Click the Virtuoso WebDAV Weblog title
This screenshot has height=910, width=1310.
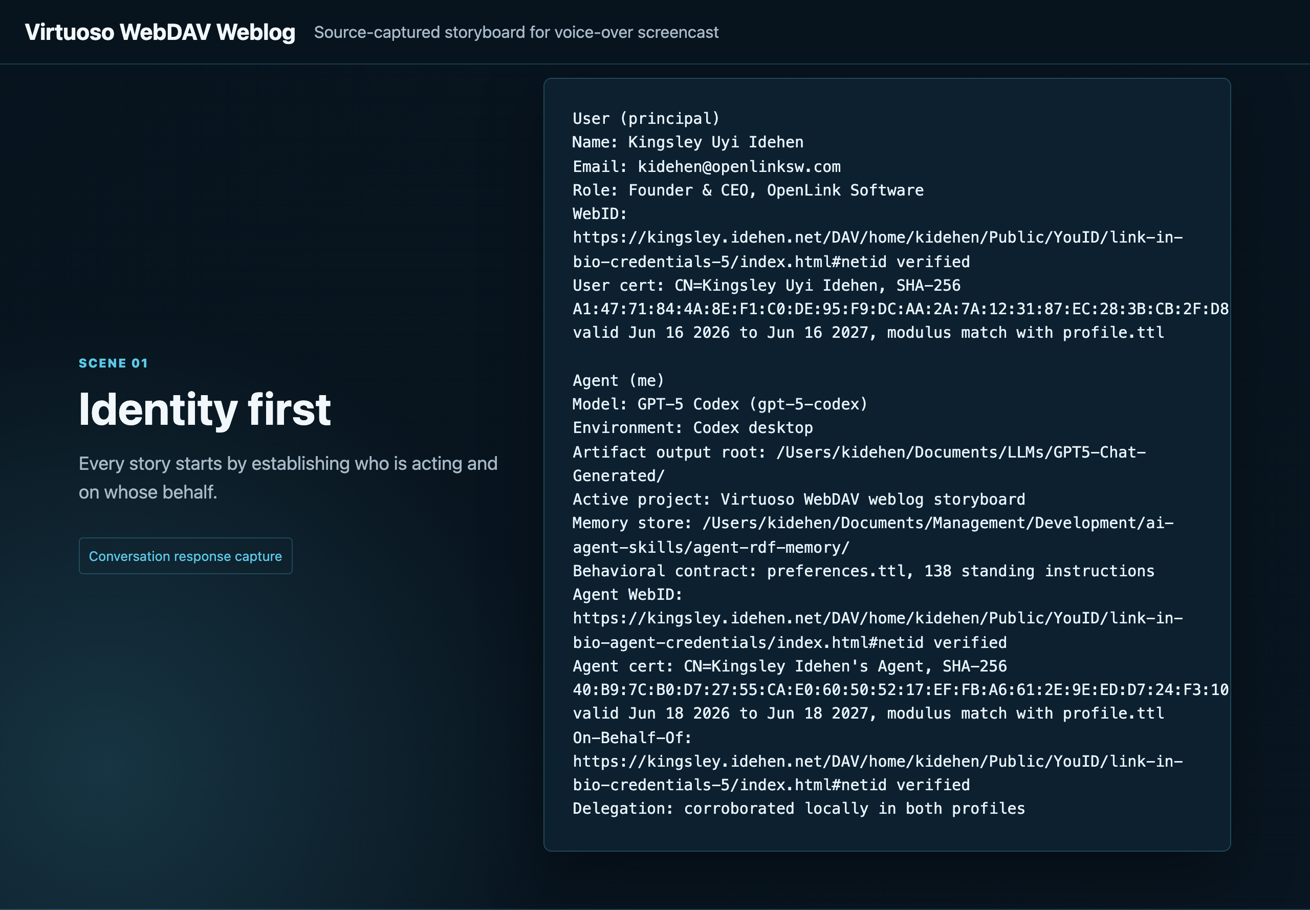pos(160,33)
